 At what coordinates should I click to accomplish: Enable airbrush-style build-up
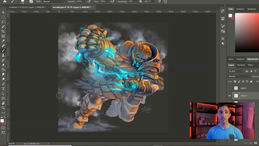(x=113, y=2)
